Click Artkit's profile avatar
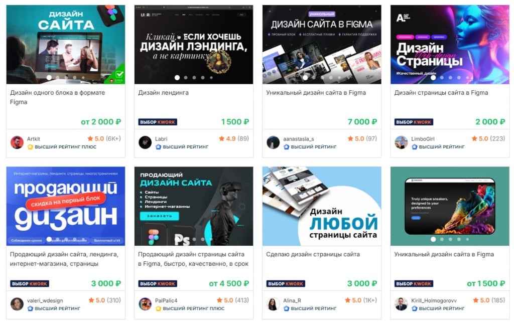514x325 pixels. pos(17,142)
